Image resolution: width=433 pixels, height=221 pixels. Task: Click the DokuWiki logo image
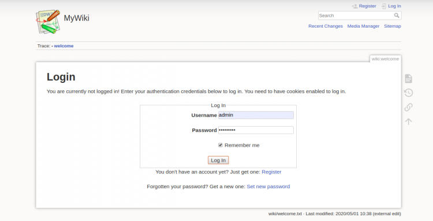click(48, 22)
